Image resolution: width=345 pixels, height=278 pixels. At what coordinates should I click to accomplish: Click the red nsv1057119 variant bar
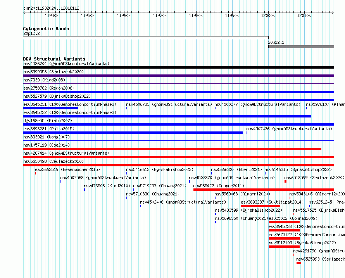click(x=172, y=149)
